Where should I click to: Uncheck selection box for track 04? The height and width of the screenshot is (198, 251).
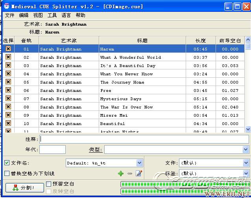click(x=8, y=73)
